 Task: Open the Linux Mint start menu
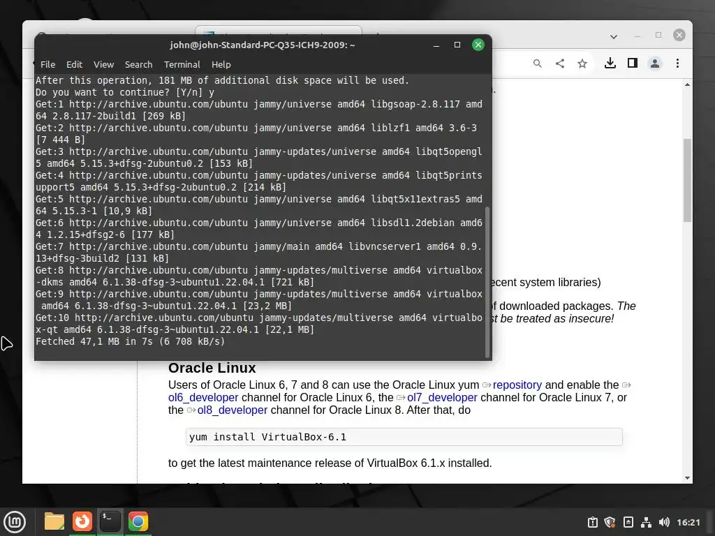(15, 522)
